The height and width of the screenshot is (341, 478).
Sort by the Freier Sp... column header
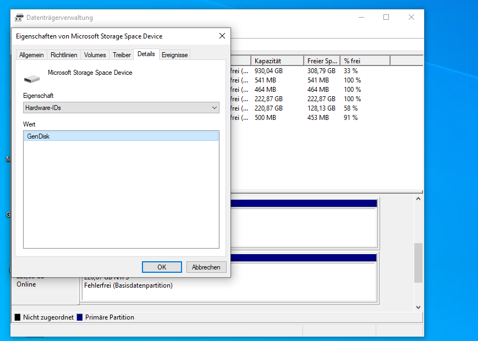pos(322,61)
